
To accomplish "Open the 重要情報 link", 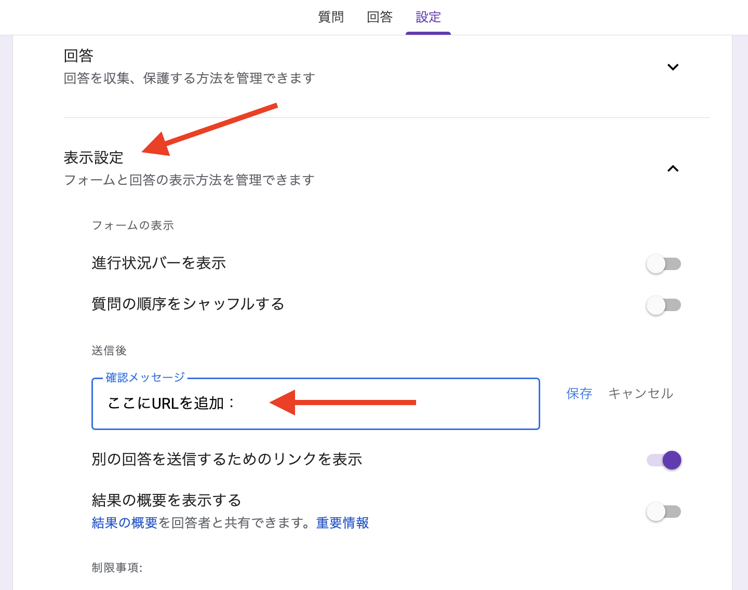I will point(342,523).
